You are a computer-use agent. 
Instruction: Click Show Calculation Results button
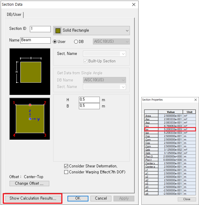pos(33,198)
